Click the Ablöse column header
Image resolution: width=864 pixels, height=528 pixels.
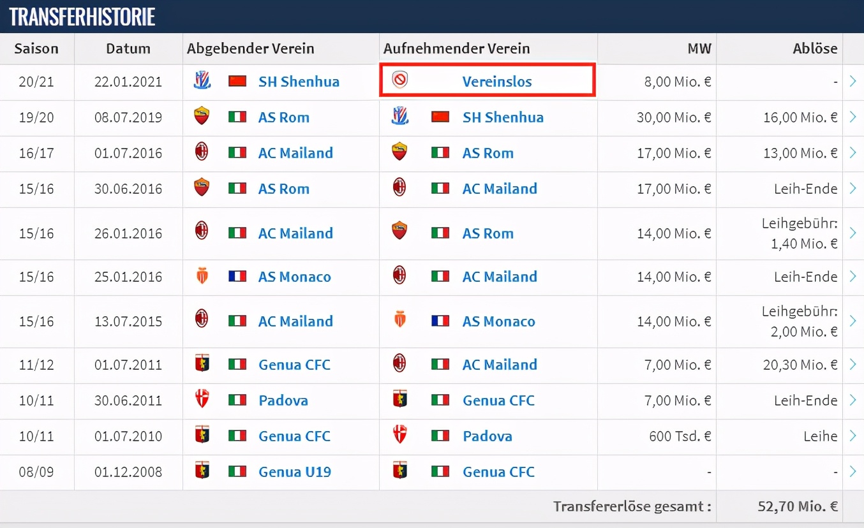click(815, 48)
